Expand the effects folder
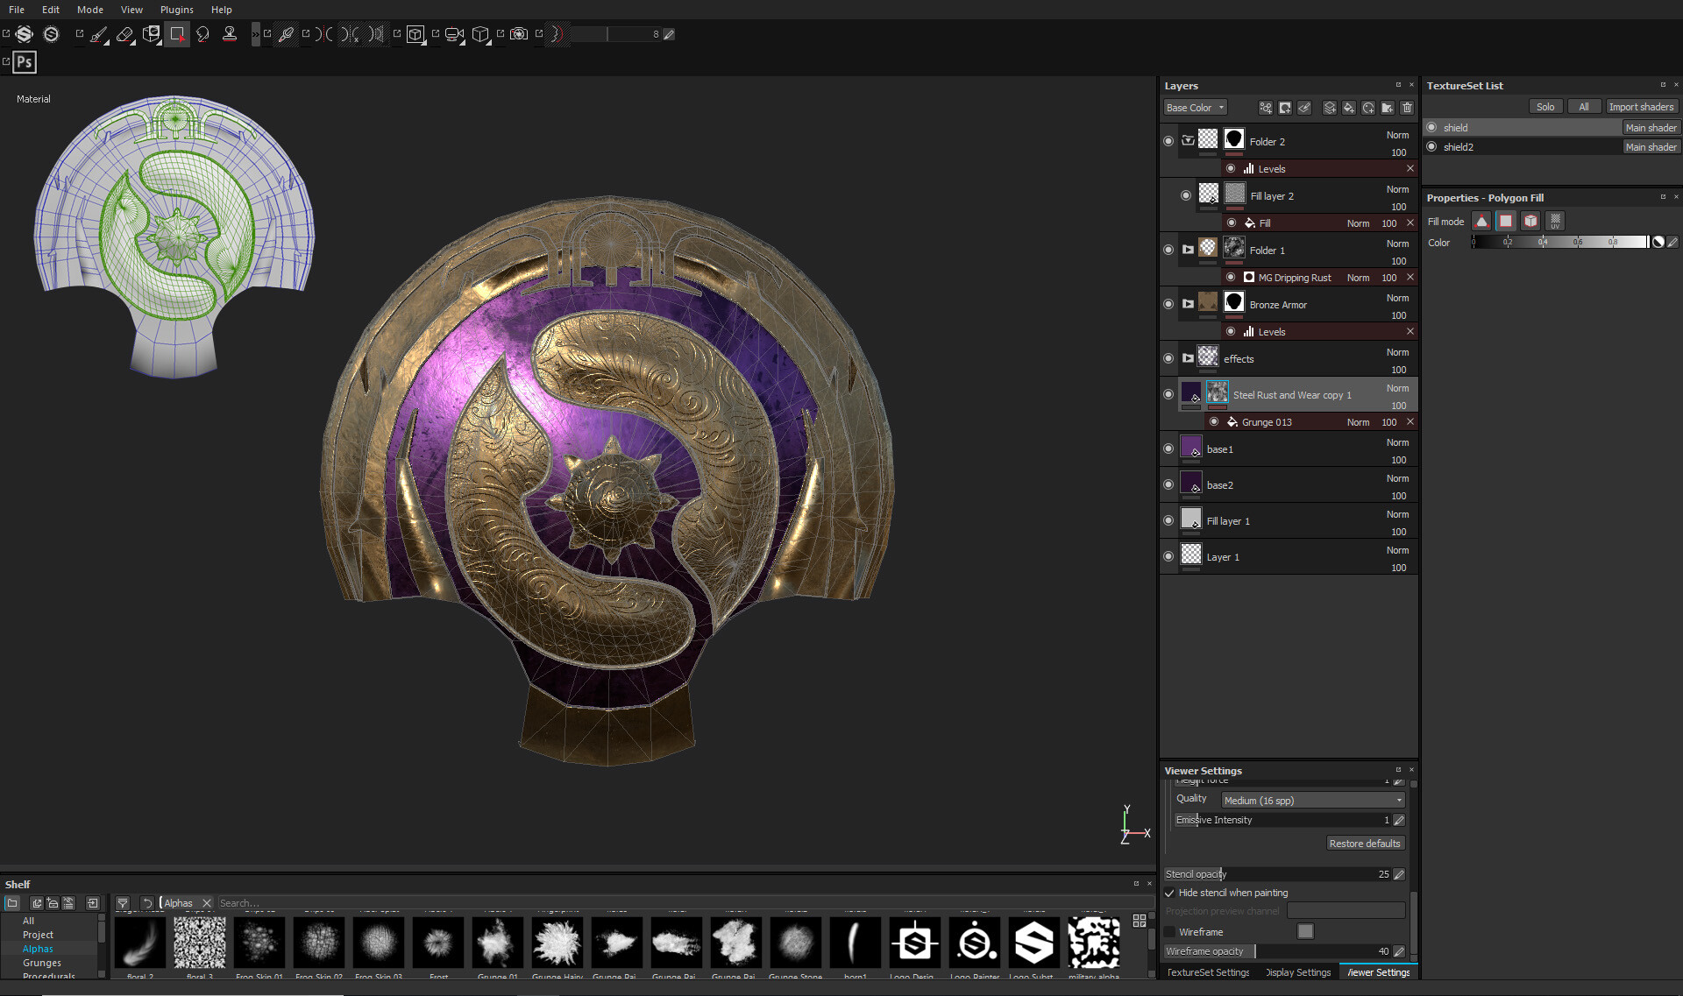The width and height of the screenshot is (1683, 996). (1188, 358)
